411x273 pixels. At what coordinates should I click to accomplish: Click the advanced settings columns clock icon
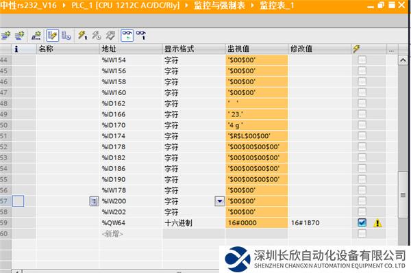[x=66, y=36]
